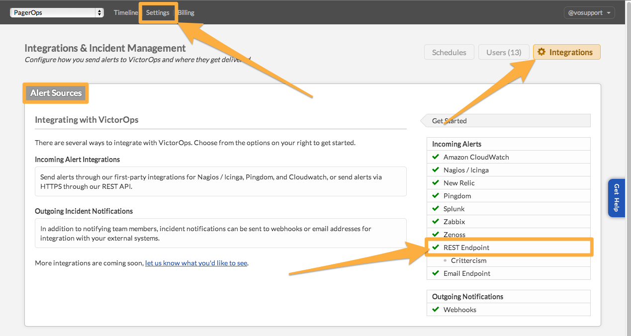This screenshot has width=631, height=336.
Task: Select the Integrations tab button
Action: click(566, 52)
